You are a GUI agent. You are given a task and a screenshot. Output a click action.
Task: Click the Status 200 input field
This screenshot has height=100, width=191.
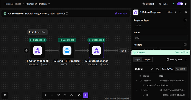click(x=161, y=38)
